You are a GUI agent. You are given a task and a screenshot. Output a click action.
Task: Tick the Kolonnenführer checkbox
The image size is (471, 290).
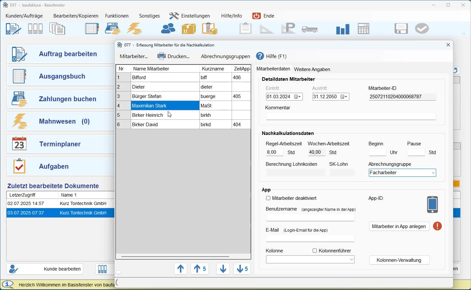[x=315, y=251]
